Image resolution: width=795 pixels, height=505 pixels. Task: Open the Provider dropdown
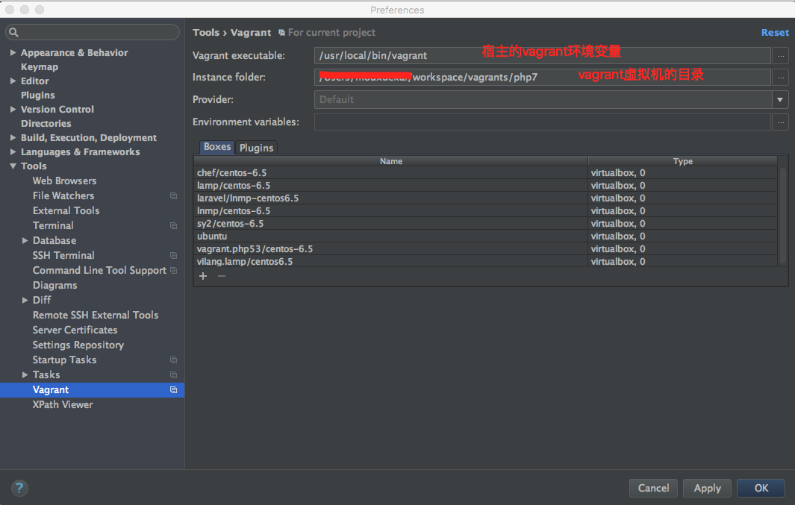pyautogui.click(x=781, y=99)
